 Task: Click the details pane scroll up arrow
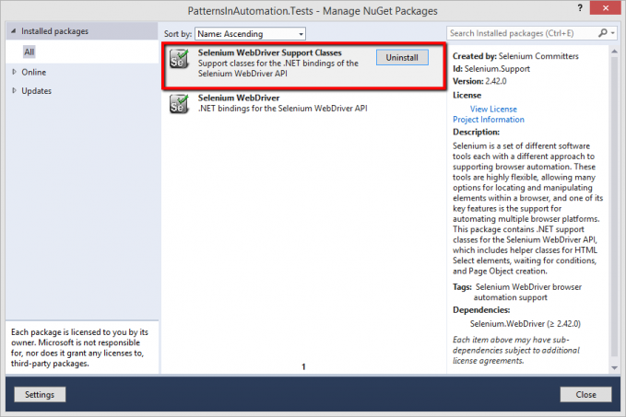tap(614, 52)
